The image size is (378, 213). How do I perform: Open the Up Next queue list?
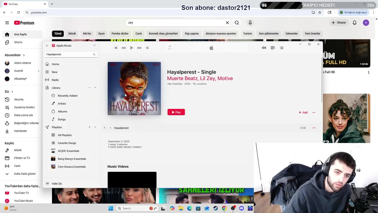coord(281,48)
